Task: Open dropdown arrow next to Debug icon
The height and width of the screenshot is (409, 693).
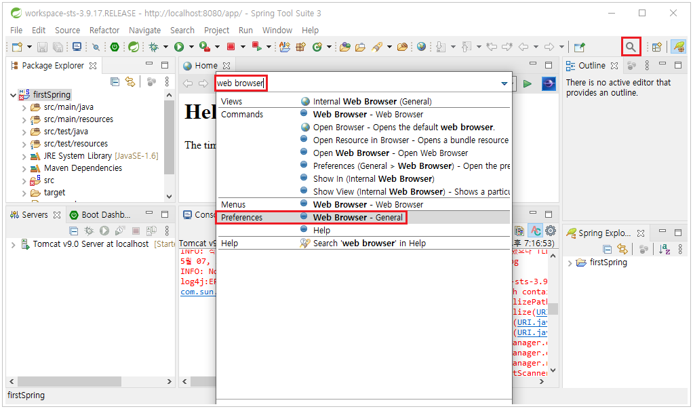Action: (165, 47)
